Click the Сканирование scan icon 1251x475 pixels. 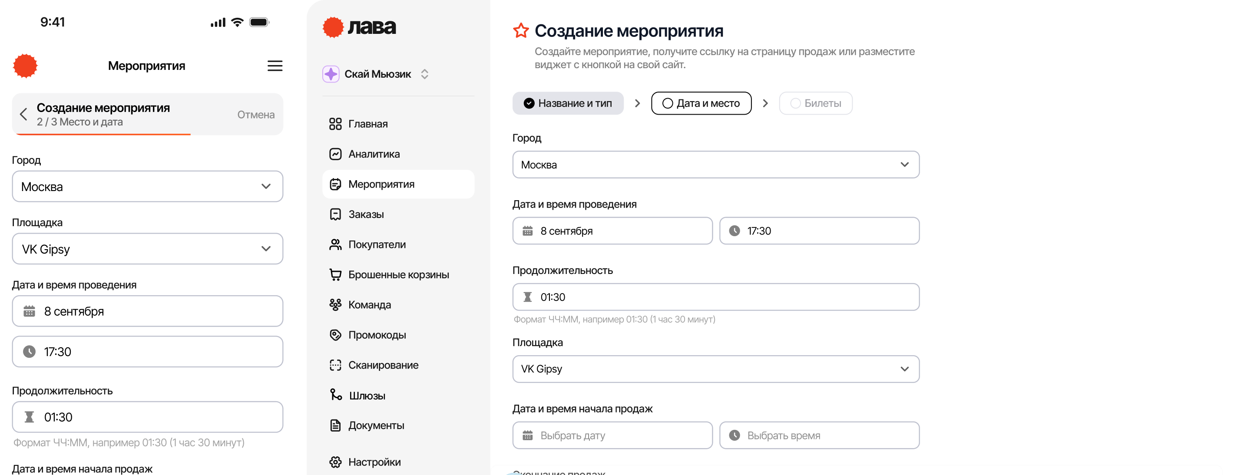point(335,365)
